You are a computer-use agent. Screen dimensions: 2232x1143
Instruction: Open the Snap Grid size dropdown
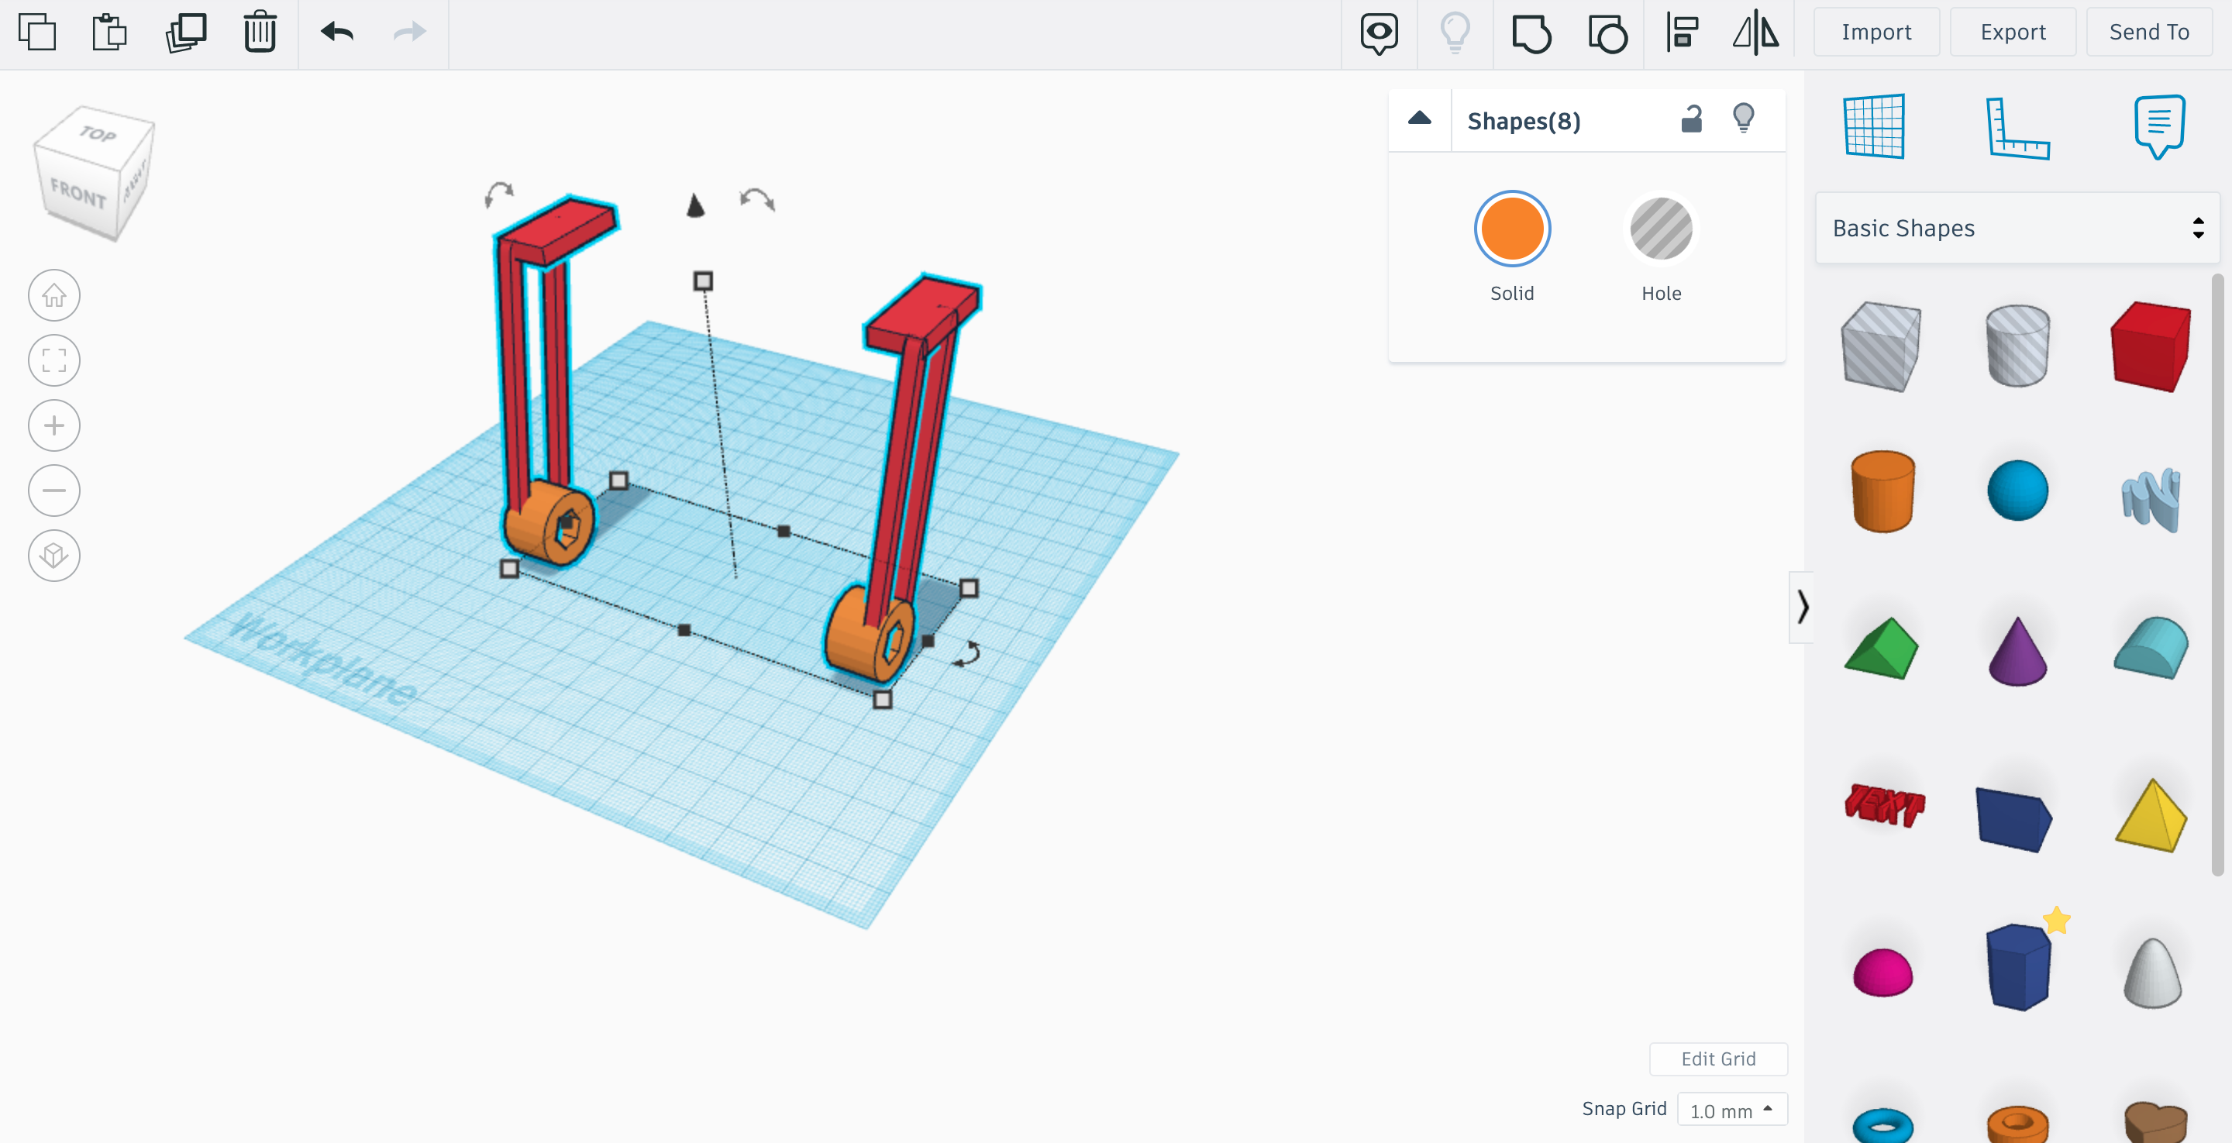(x=1731, y=1110)
